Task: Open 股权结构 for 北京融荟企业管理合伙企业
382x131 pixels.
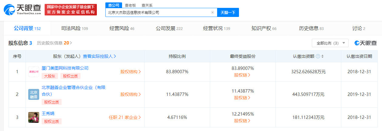Action: (131, 94)
